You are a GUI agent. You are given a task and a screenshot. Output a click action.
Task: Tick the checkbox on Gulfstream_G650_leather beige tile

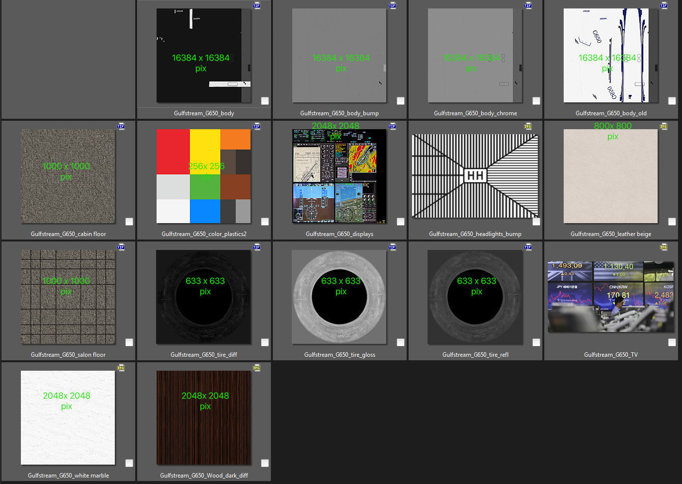(x=672, y=222)
